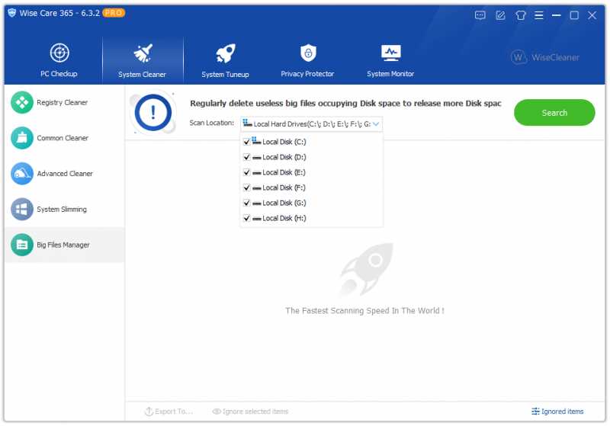Image resolution: width=610 pixels, height=426 pixels.
Task: Uncheck Local Disk (G:)
Action: (246, 203)
